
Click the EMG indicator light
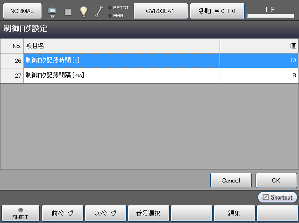click(110, 15)
